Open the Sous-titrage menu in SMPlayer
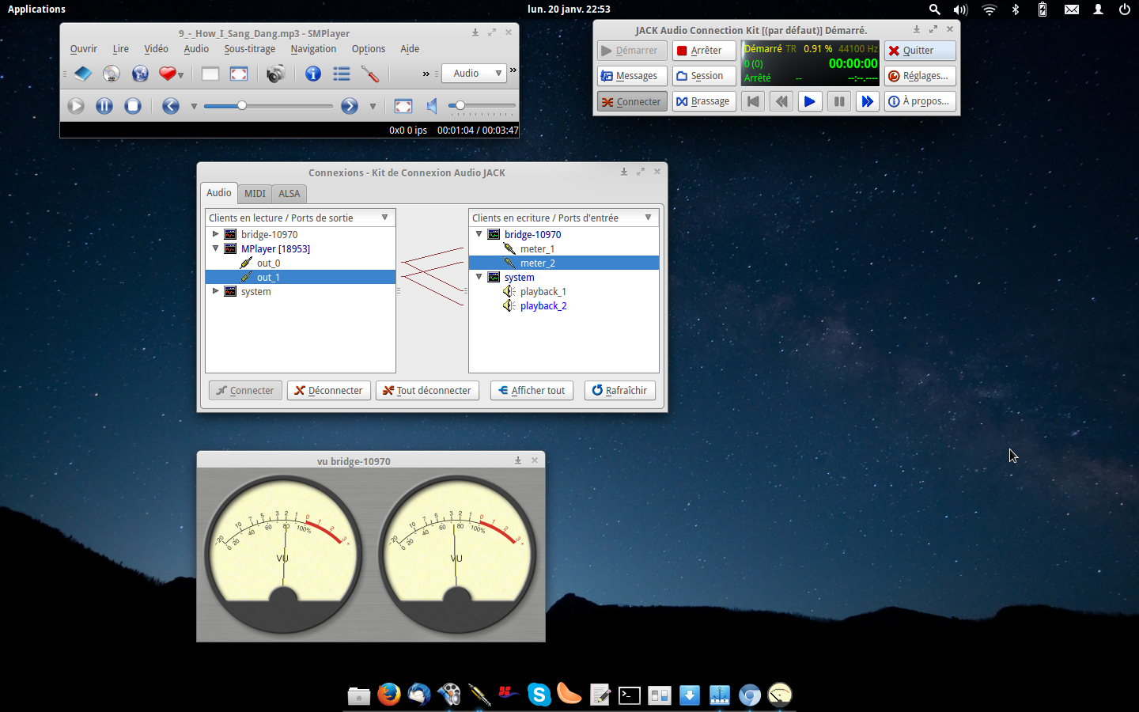Viewport: 1139px width, 712px height. coord(249,49)
